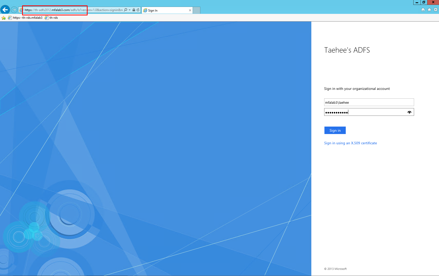Click the search magnifier icon in address bar
Image resolution: width=439 pixels, height=276 pixels.
pyautogui.click(x=126, y=10)
